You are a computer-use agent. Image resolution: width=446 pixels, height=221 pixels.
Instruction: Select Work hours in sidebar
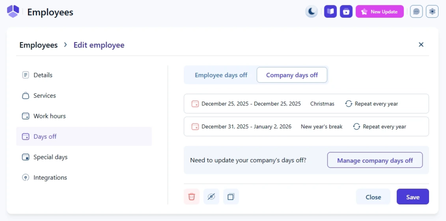pyautogui.click(x=49, y=116)
